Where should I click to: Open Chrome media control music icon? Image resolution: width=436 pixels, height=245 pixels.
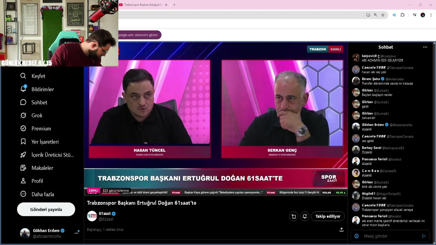tap(415, 15)
